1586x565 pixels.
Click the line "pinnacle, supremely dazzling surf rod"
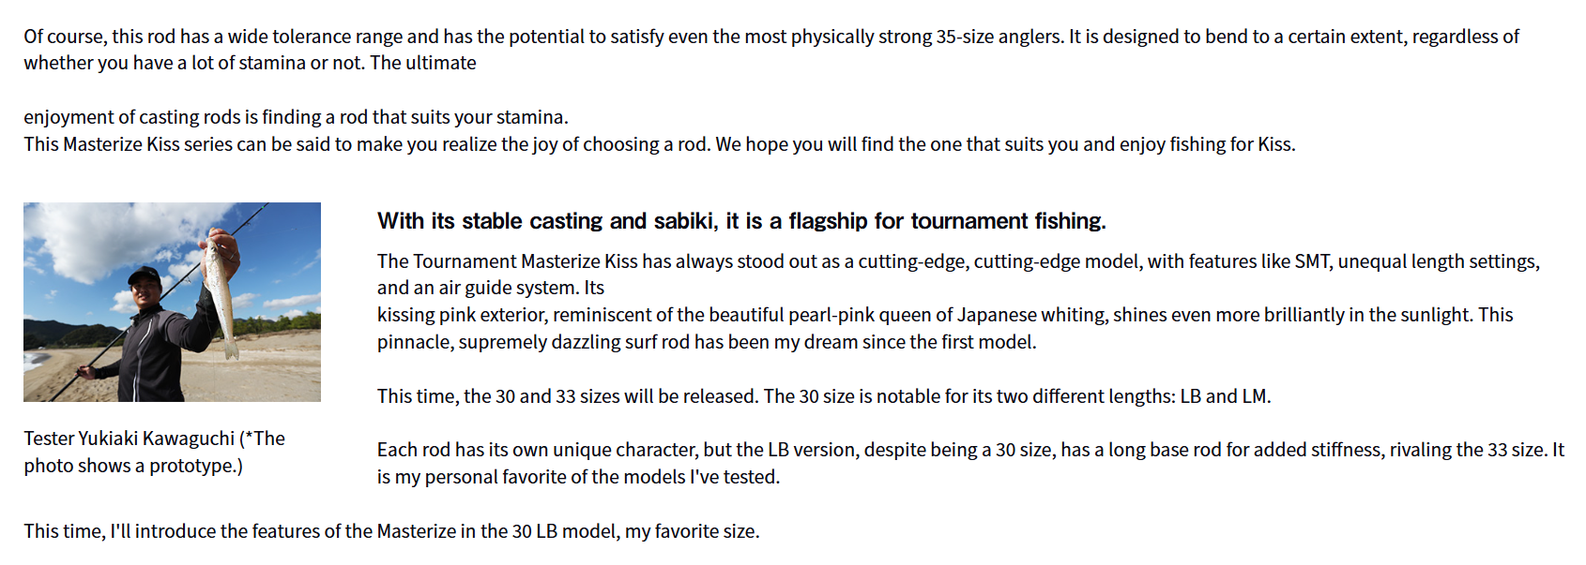707,342
